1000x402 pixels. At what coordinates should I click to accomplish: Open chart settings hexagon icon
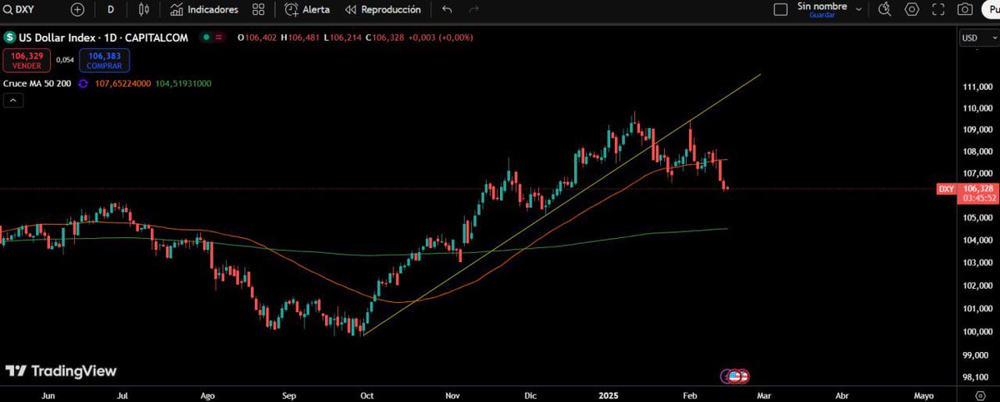click(x=912, y=9)
